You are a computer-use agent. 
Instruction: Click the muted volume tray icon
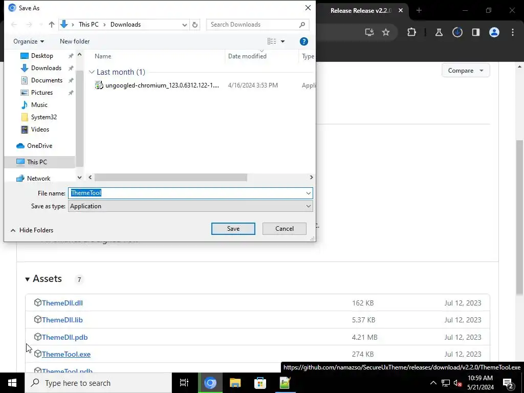pyautogui.click(x=457, y=383)
